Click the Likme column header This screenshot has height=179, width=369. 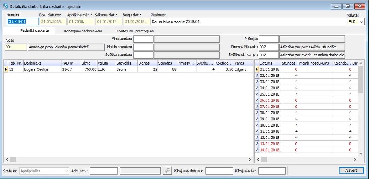(89, 63)
